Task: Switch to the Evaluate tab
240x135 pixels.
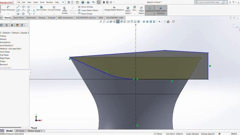Action: pyautogui.click(x=51, y=18)
